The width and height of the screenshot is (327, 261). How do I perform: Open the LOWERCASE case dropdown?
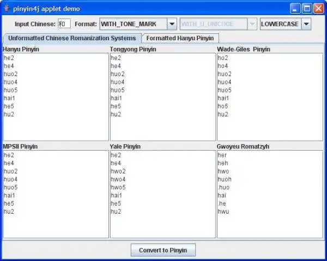(286, 24)
